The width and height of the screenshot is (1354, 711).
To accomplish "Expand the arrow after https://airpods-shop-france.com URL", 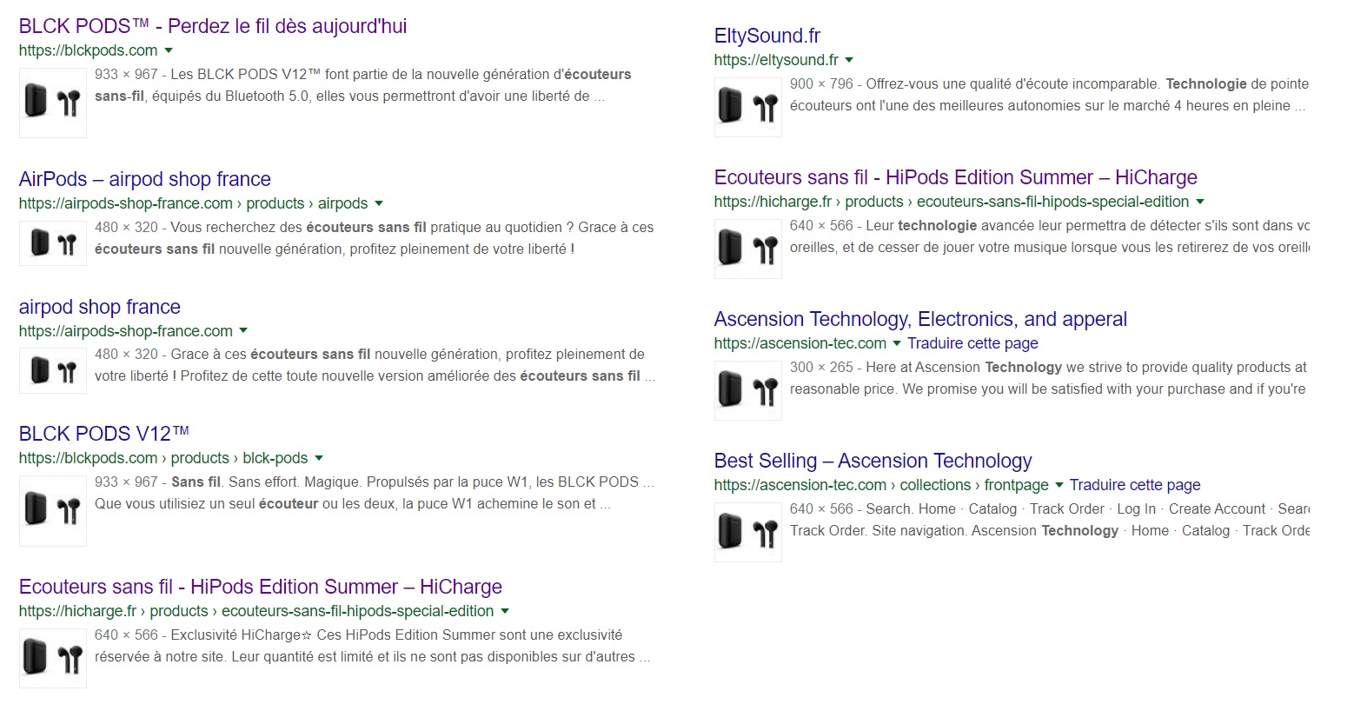I will tap(243, 331).
